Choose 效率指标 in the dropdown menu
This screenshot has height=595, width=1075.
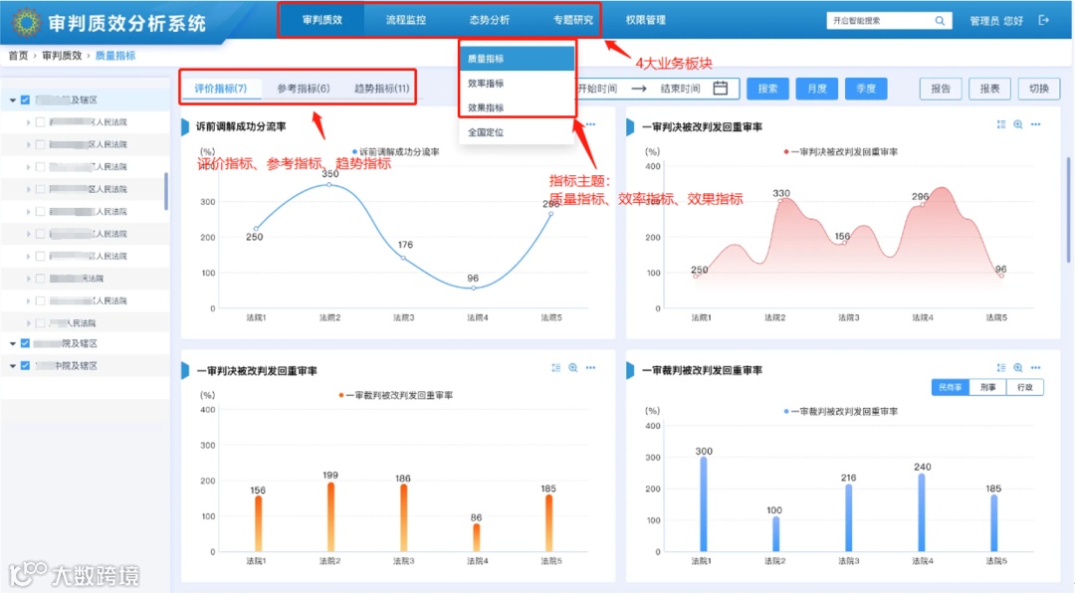(x=517, y=83)
